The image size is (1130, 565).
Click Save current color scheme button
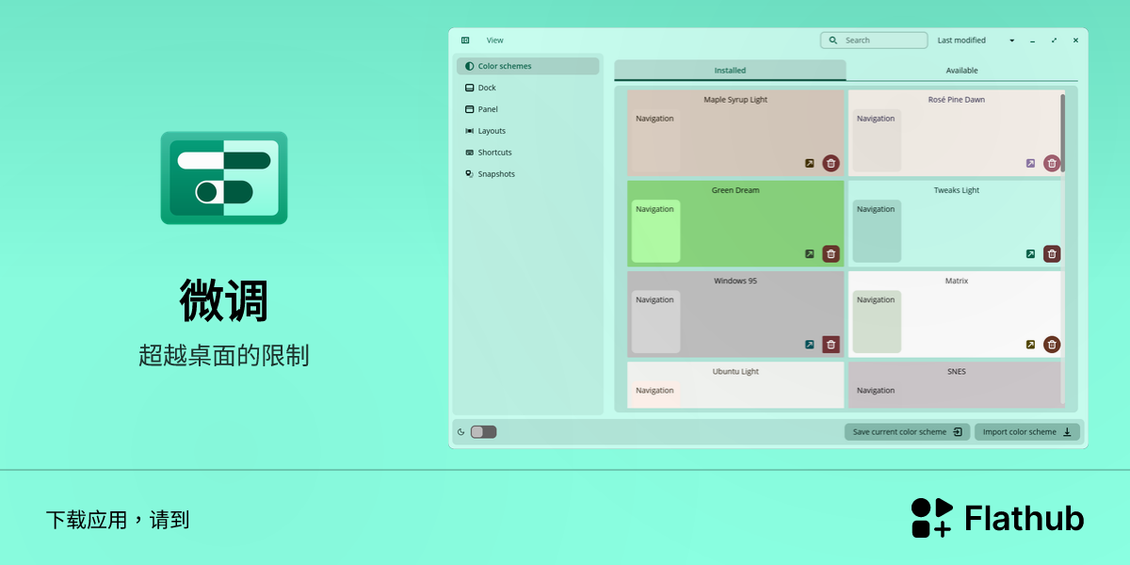click(907, 432)
